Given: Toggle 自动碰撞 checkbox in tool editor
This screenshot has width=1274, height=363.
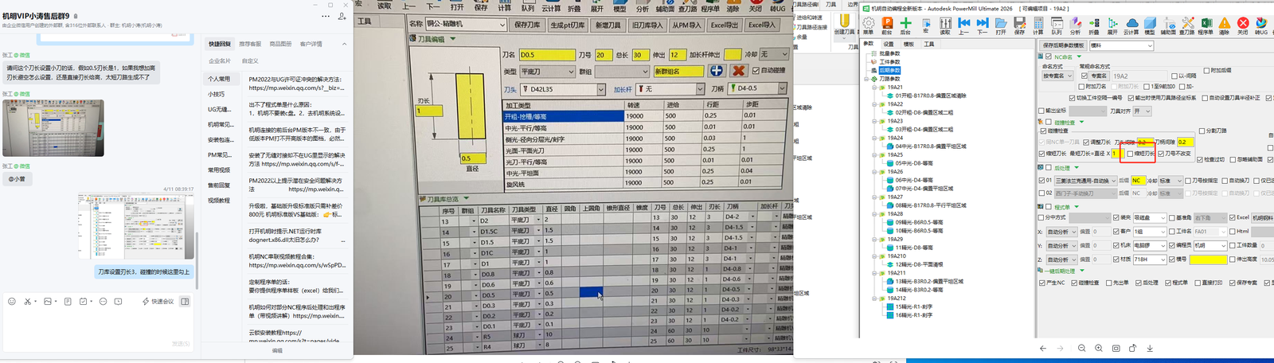Looking at the screenshot, I should coord(756,71).
